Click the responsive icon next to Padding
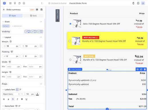This screenshot has height=110, width=148. click(12, 52)
